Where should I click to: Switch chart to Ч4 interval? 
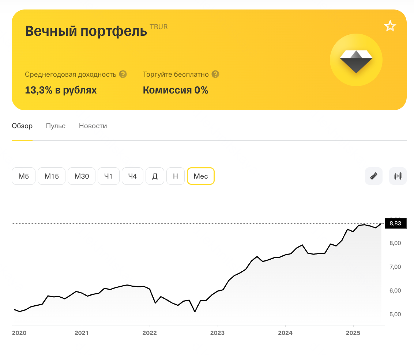coord(132,176)
